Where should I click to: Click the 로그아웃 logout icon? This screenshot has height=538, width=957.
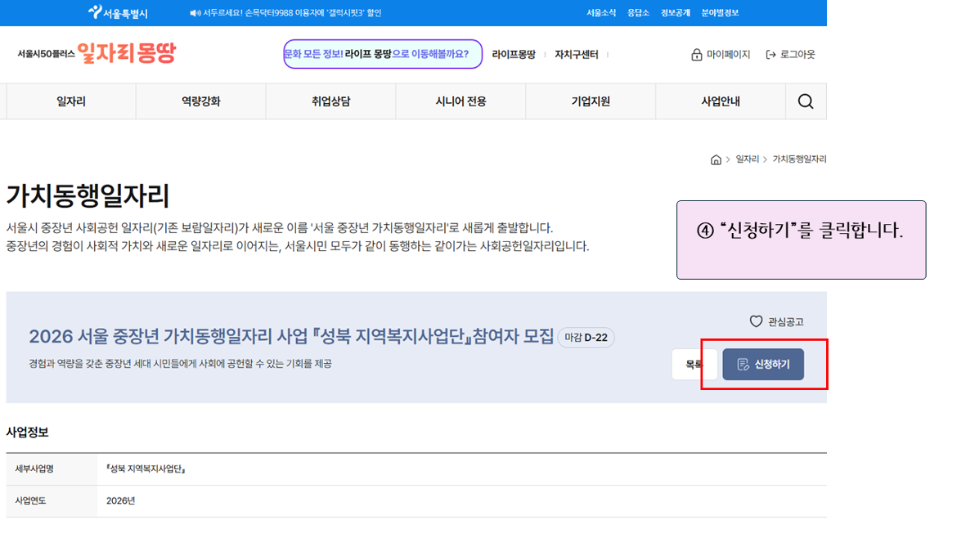click(x=771, y=55)
